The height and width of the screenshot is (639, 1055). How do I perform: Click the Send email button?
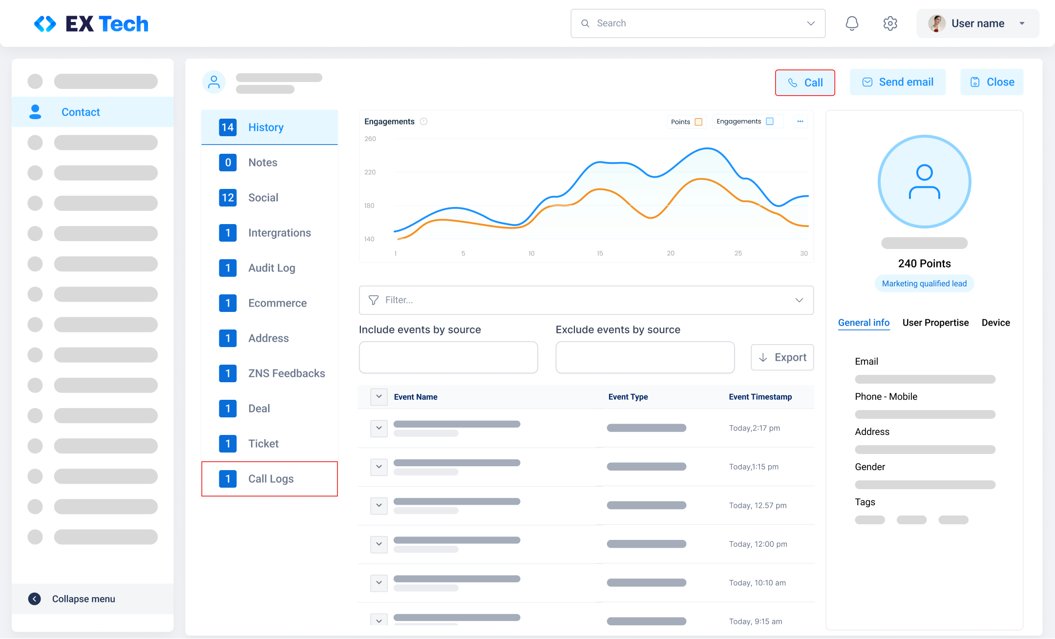point(898,82)
